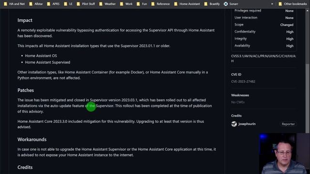
Task: Open the Fun bookmarks folder
Action: pos(142,4)
